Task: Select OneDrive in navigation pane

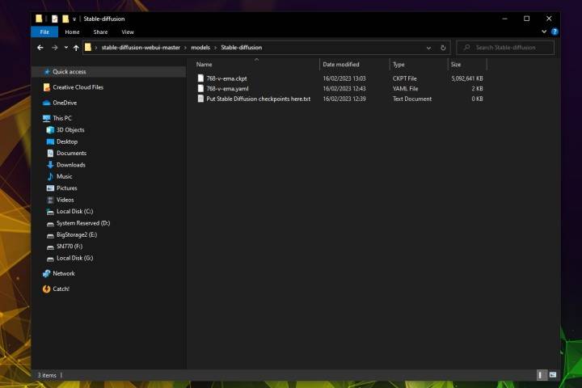Action: coord(64,103)
